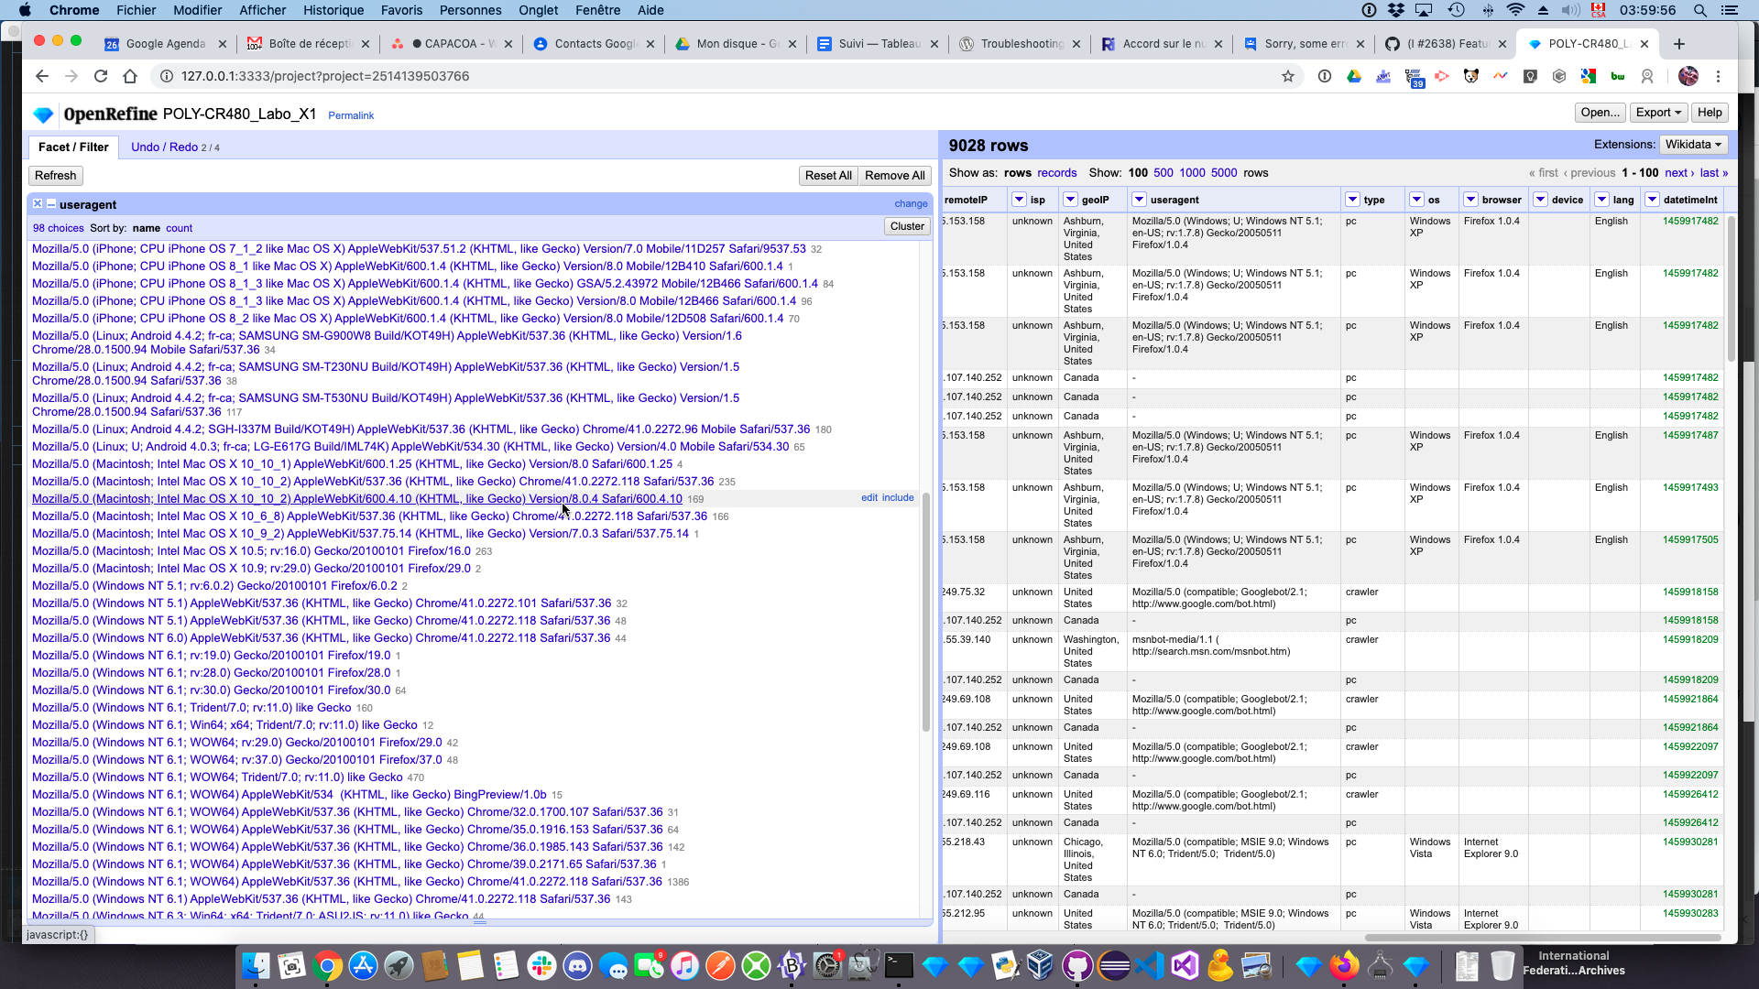The height and width of the screenshot is (989, 1759).
Task: Open Music app from the dock
Action: coord(684,965)
